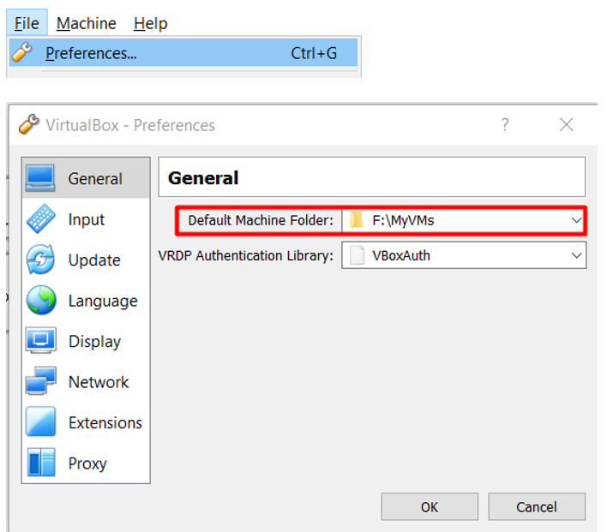Viewport: 607px width, 532px height.
Task: Open the Input keyboard icon section
Action: pyautogui.click(x=41, y=219)
